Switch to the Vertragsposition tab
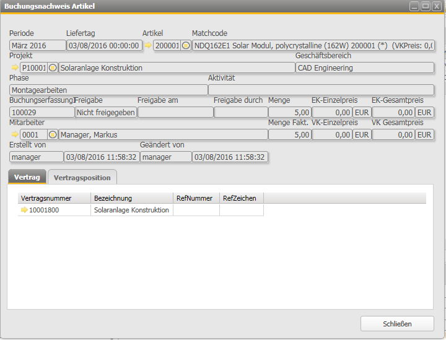 coord(82,178)
